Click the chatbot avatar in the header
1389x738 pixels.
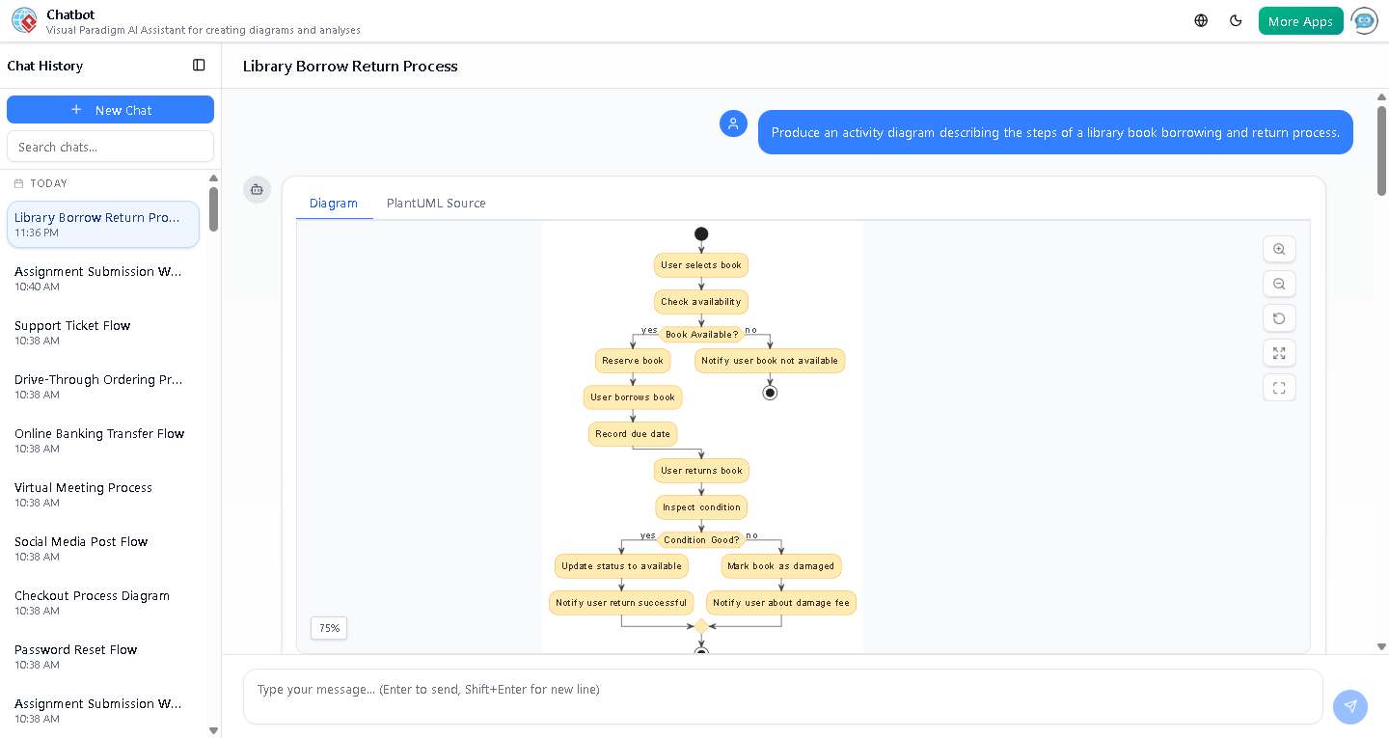click(x=1365, y=20)
